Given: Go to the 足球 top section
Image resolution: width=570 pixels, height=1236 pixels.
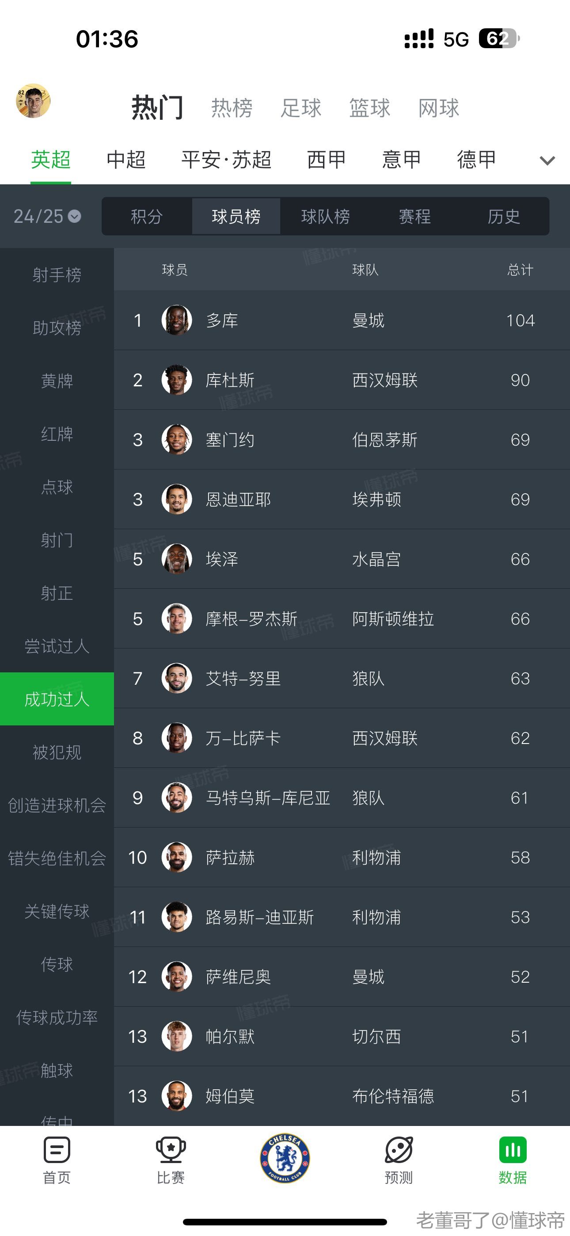Looking at the screenshot, I should (x=301, y=108).
